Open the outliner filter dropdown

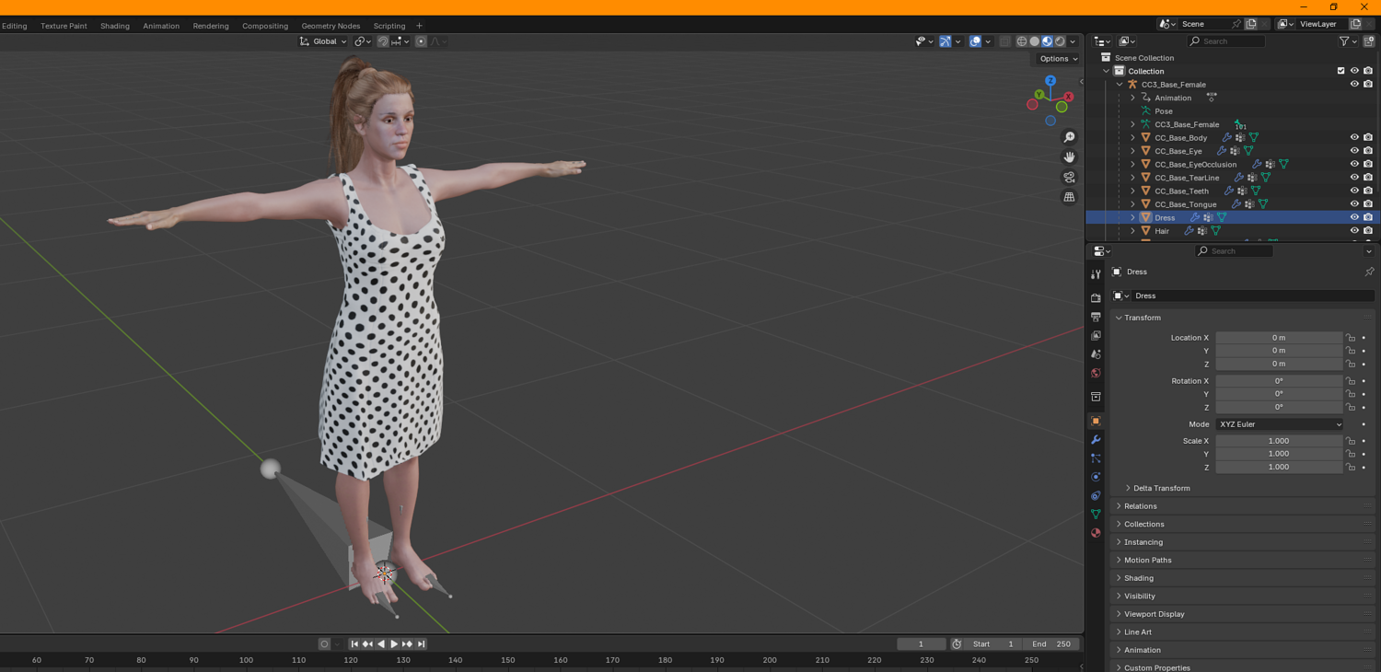tap(1346, 41)
